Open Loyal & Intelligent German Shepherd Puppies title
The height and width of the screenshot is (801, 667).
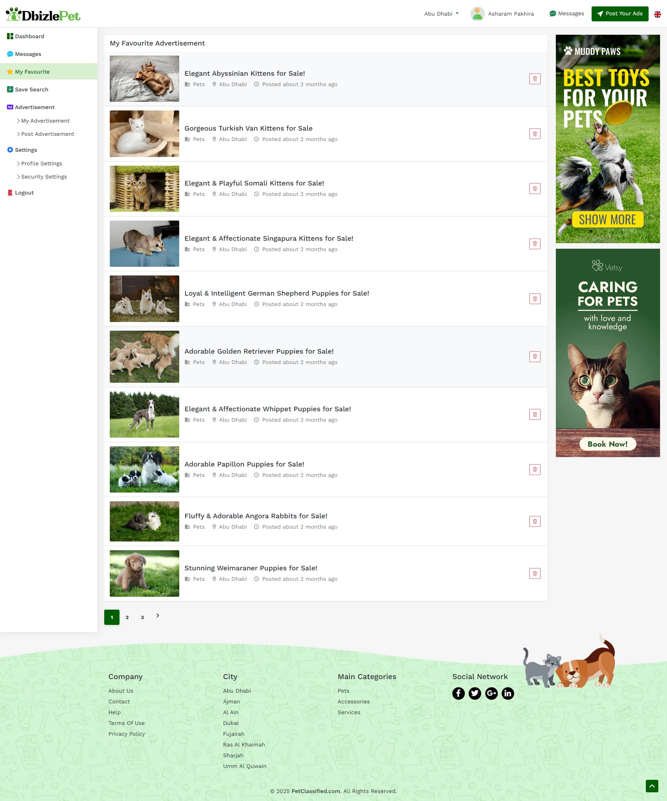pos(277,293)
